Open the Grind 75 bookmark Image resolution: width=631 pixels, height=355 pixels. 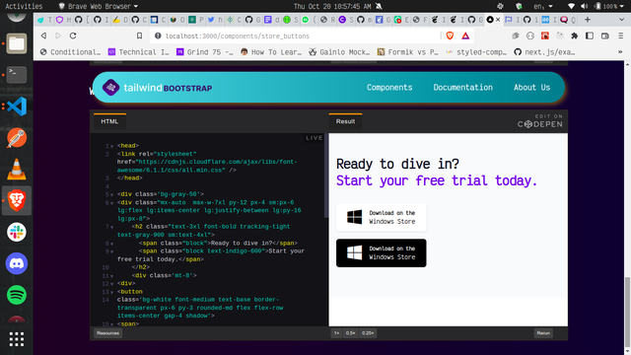tap(205, 52)
